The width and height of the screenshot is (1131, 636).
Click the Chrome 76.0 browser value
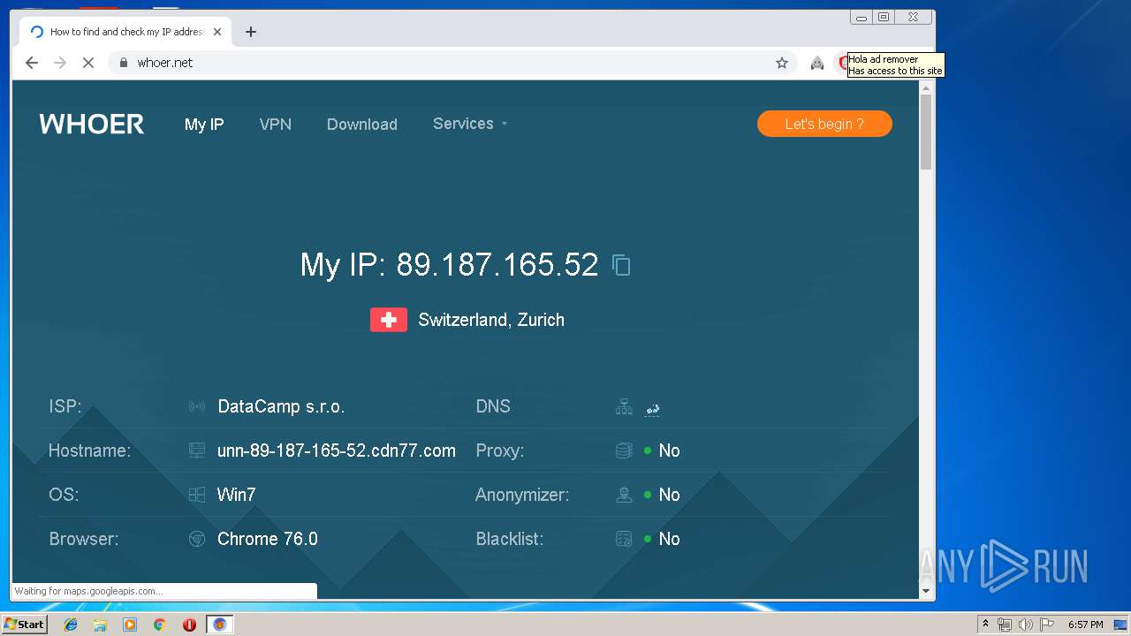[x=268, y=539]
